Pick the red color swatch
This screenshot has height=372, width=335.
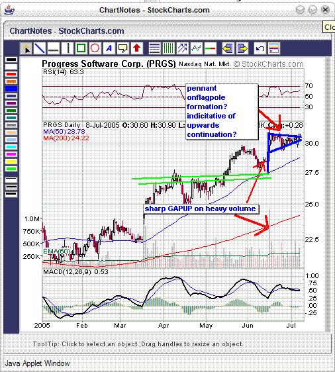[11, 74]
